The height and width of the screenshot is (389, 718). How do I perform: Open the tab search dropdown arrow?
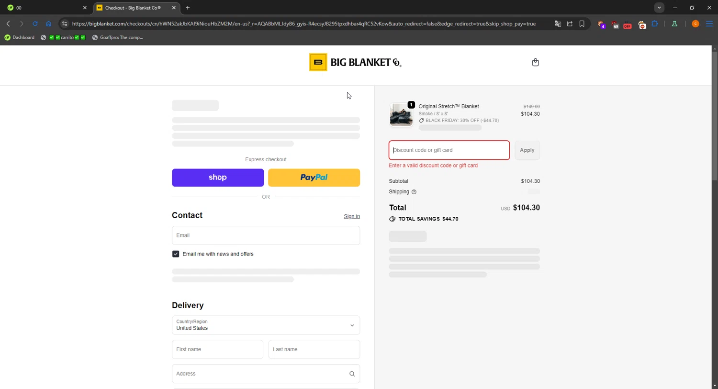[x=659, y=8]
